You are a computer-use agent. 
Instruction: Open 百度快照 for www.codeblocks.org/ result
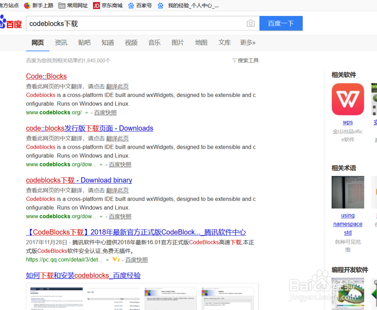105,113
